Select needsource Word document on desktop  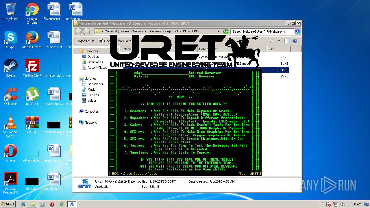coord(54,153)
